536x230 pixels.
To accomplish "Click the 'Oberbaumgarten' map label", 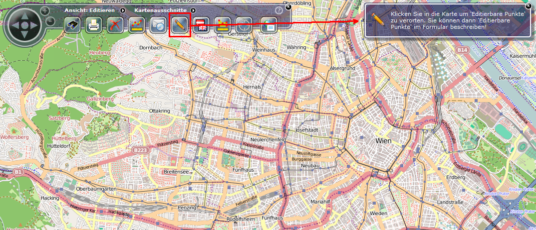I will coord(97,189).
